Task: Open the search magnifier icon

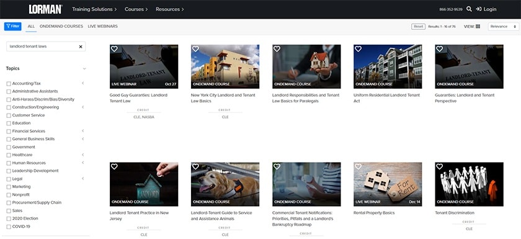Action: pos(469,9)
